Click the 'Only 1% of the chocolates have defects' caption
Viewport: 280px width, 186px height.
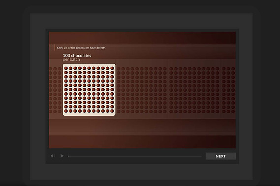coord(81,48)
